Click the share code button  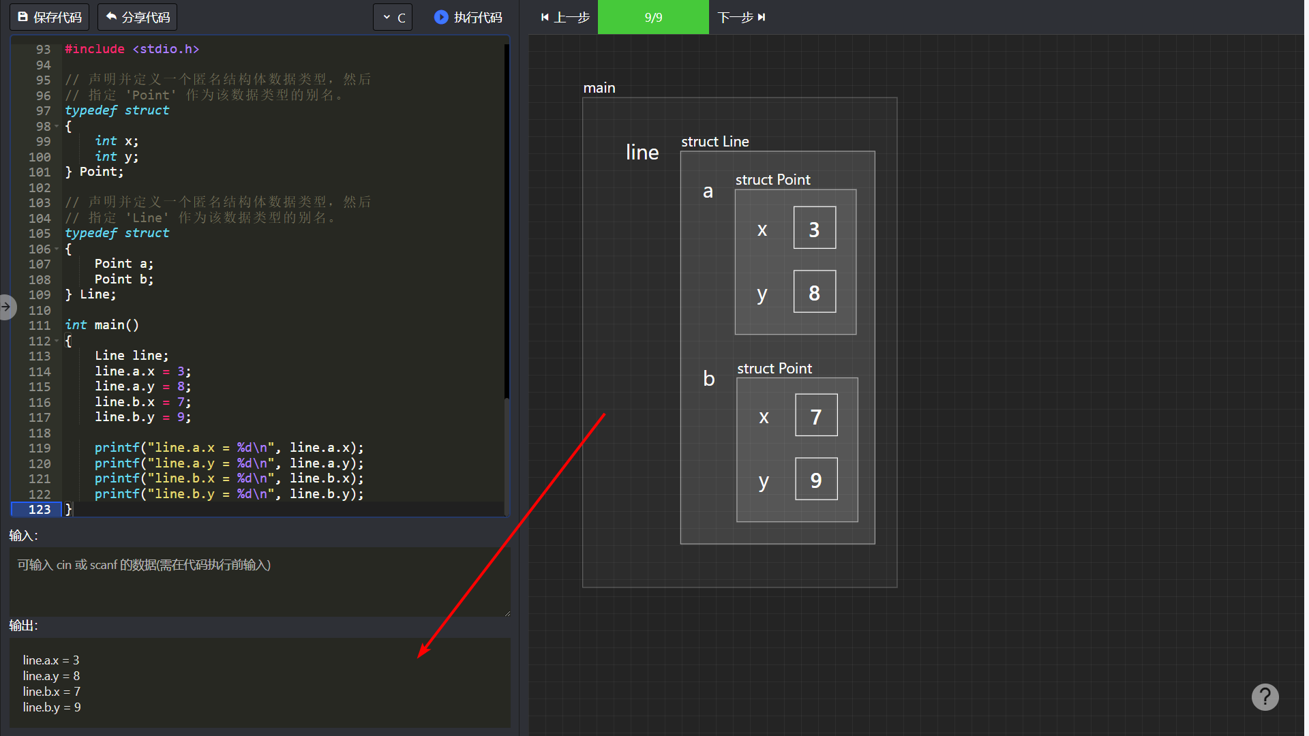137,17
